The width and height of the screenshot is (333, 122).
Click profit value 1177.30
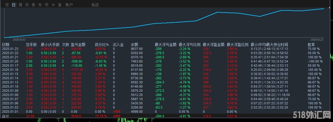tap(77, 70)
